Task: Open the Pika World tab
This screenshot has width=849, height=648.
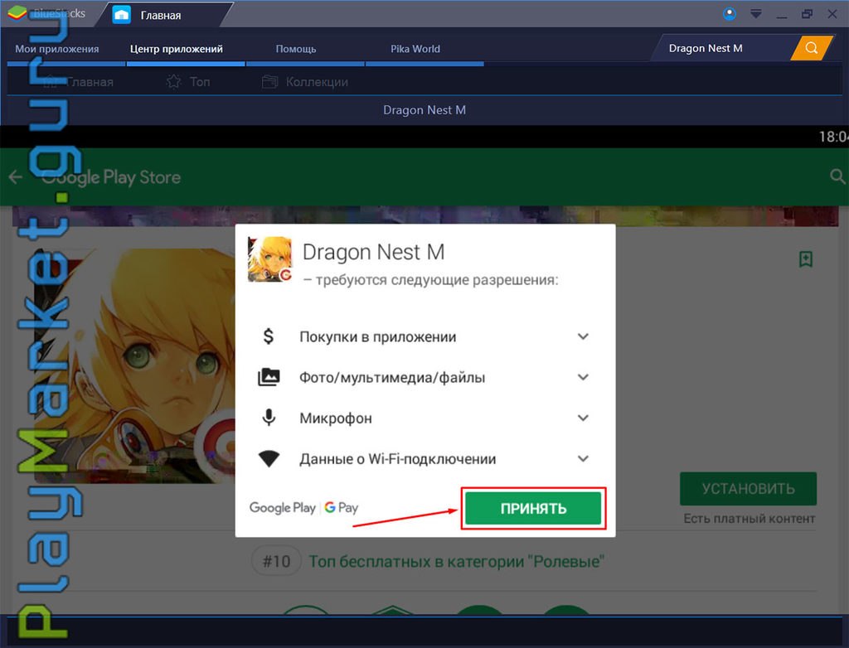Action: click(x=415, y=49)
